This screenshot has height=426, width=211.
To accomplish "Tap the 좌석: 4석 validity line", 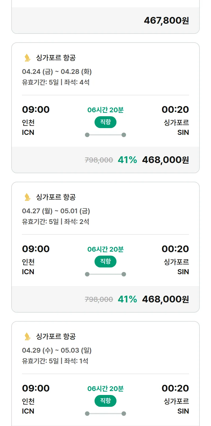I will pos(56,82).
